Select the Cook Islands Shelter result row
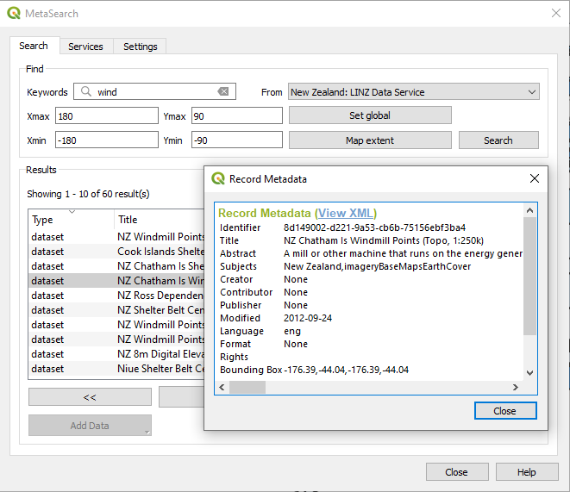 pyautogui.click(x=160, y=252)
